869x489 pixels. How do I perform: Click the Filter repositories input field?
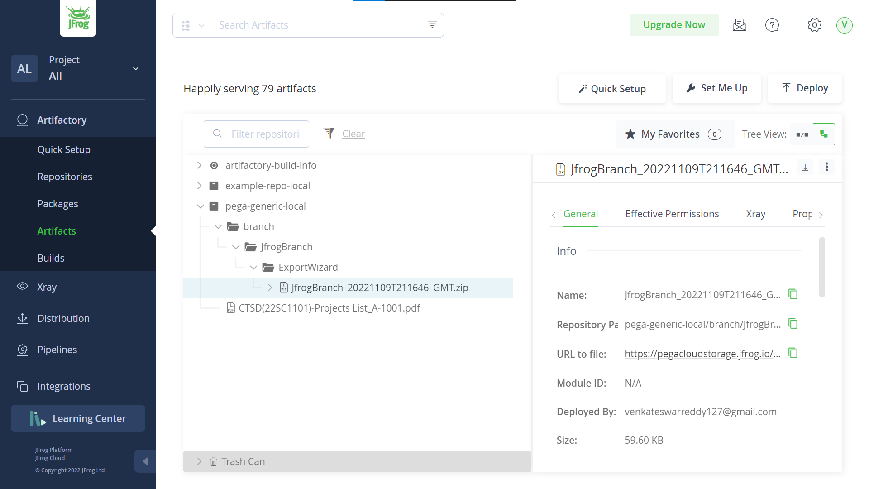click(x=256, y=134)
